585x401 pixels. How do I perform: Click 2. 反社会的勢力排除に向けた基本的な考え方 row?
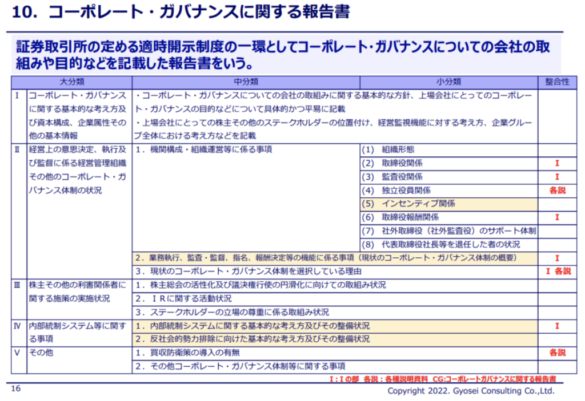[x=335, y=339]
